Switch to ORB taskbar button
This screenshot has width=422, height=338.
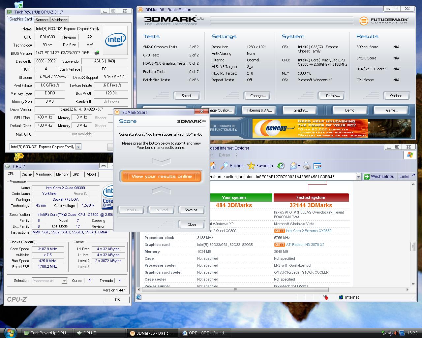tap(205, 333)
